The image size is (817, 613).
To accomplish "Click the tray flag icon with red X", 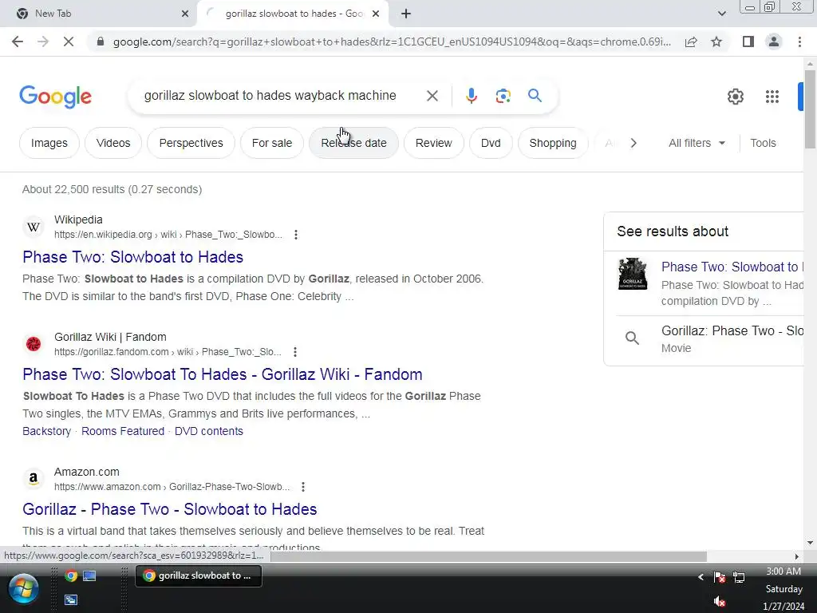I will coord(720,577).
